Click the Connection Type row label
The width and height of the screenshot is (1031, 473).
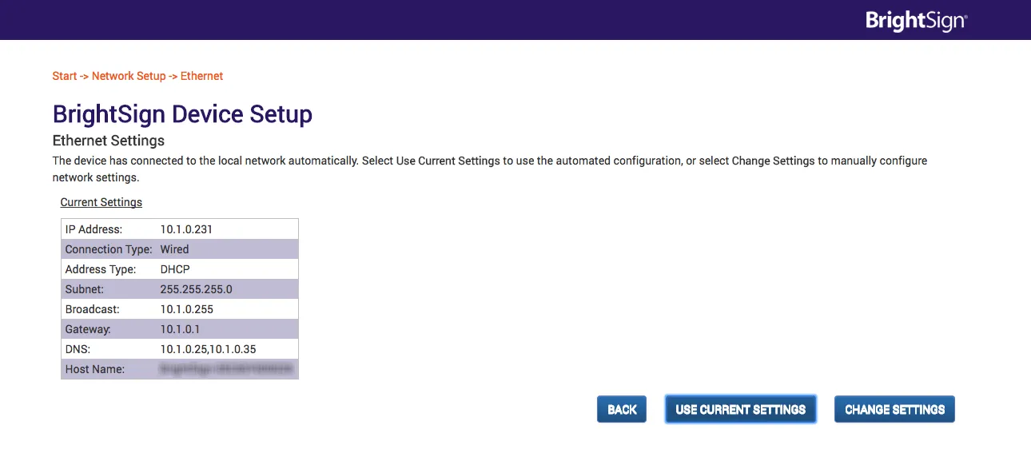click(x=109, y=249)
